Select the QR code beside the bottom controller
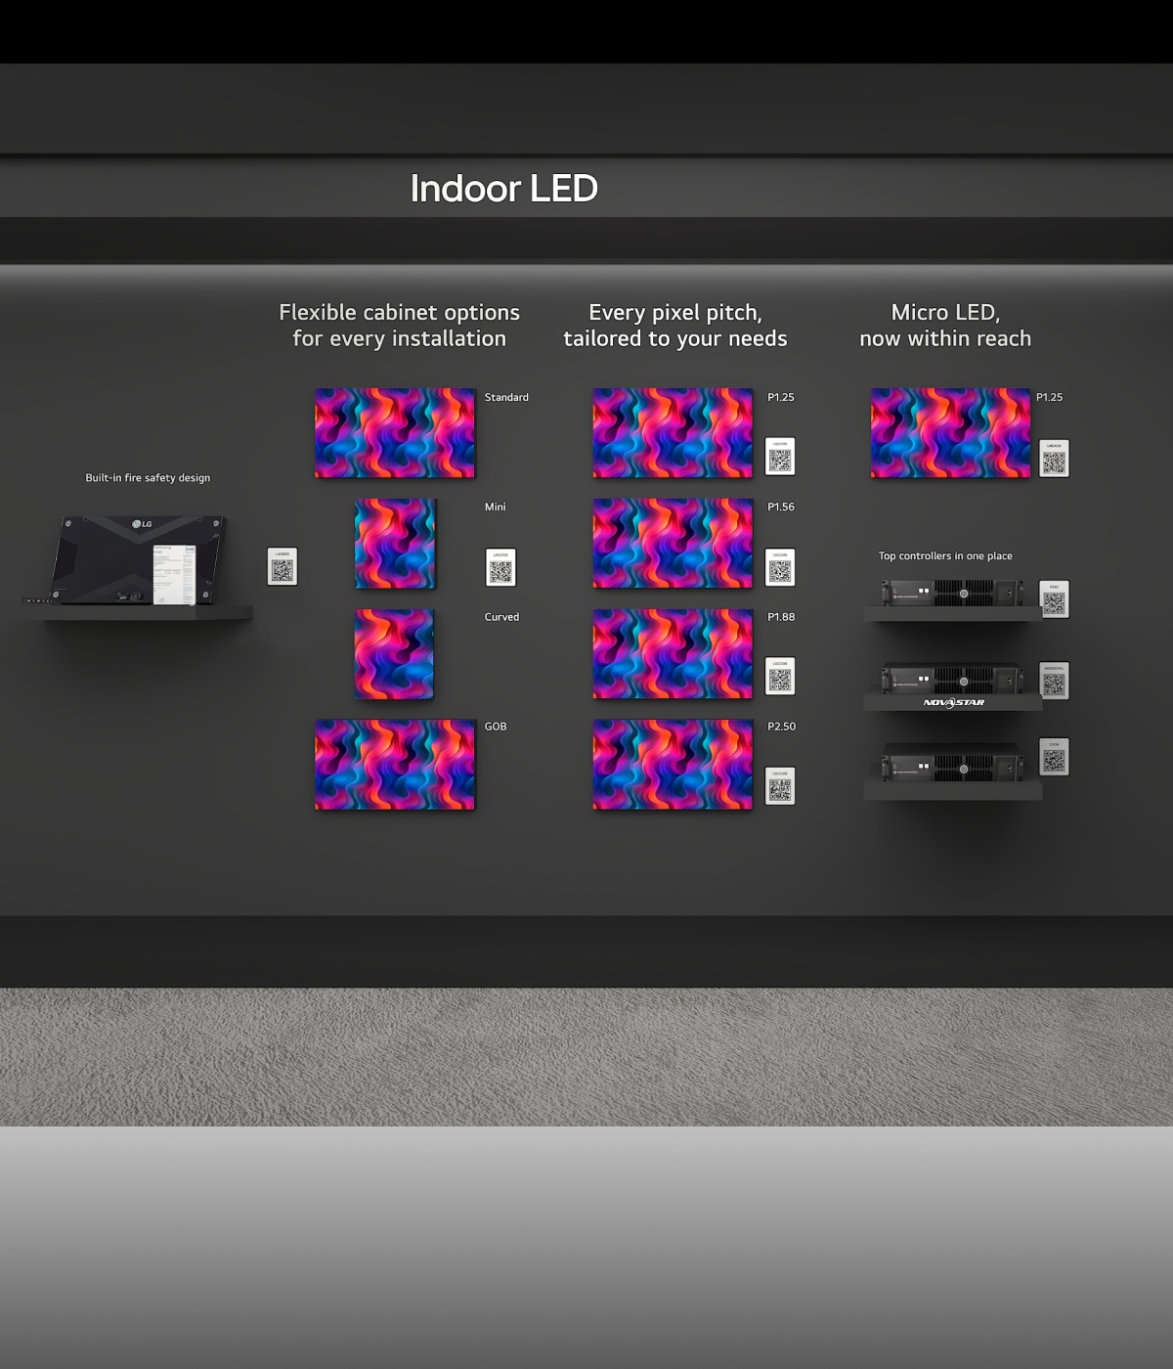Viewport: 1173px width, 1369px height. 1054,757
